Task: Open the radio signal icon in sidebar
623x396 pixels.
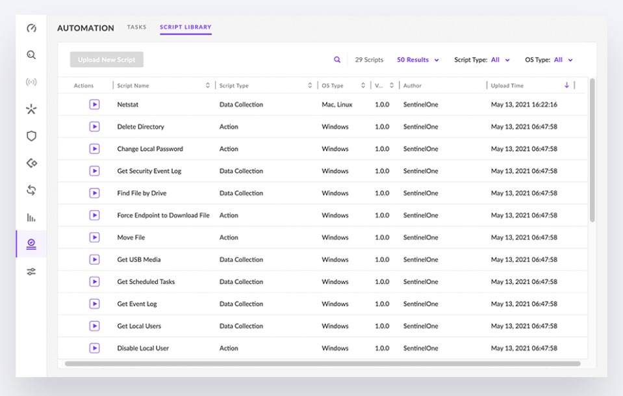Action: coord(31,82)
